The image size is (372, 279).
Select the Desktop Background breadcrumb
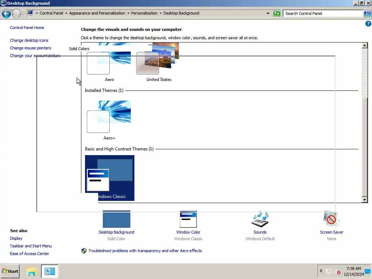(181, 13)
